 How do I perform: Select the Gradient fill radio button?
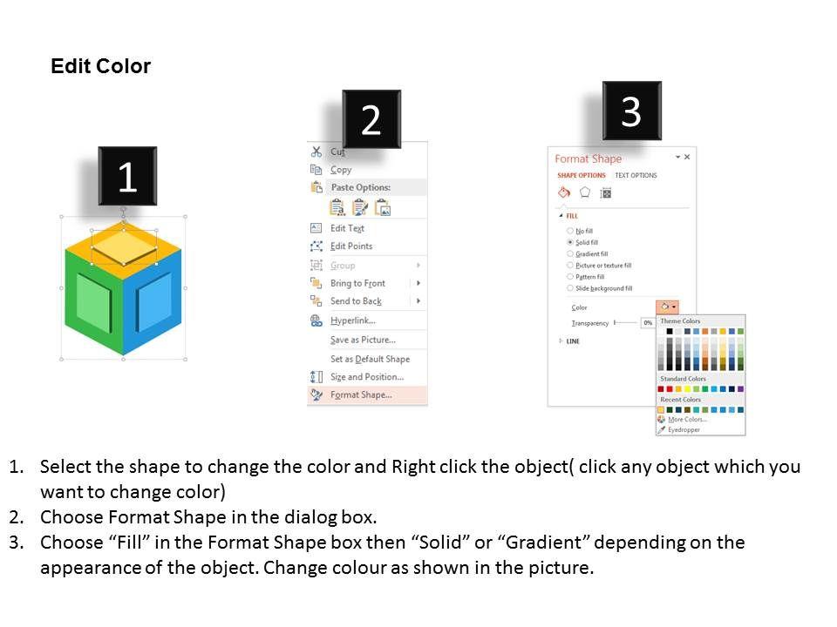570,253
